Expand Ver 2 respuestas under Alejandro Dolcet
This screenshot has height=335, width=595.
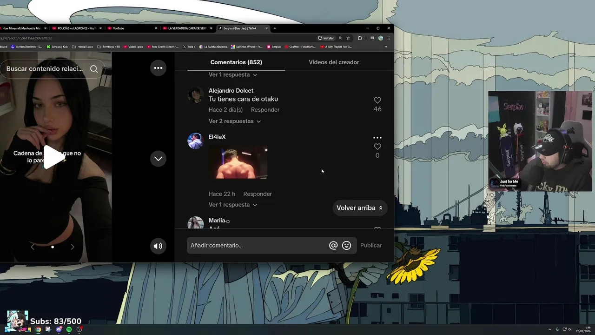pyautogui.click(x=235, y=121)
